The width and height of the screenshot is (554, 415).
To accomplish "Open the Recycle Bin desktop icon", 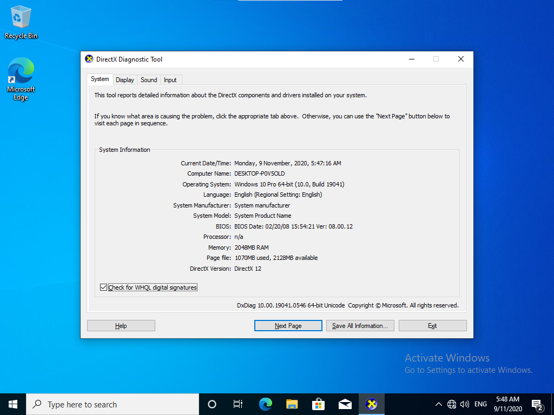I will tap(21, 22).
